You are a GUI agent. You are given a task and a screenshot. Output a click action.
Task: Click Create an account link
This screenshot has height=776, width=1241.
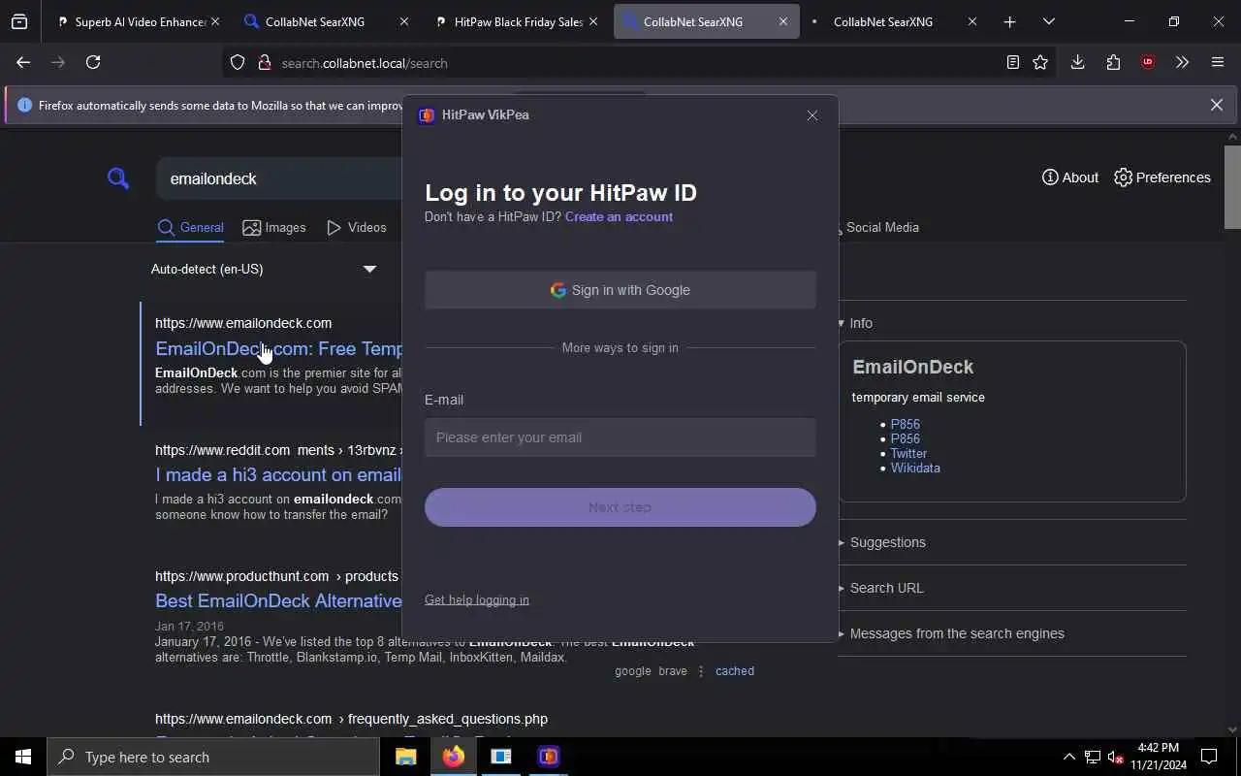click(x=619, y=216)
